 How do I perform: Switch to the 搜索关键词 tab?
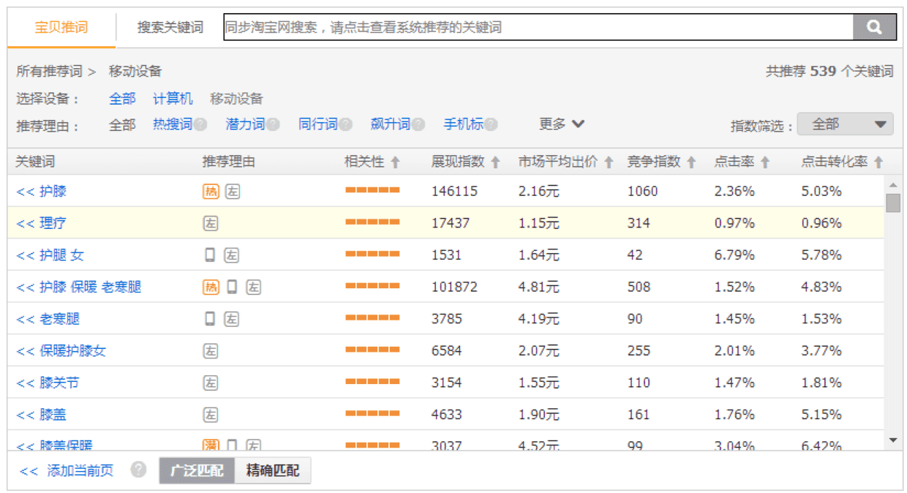point(170,28)
